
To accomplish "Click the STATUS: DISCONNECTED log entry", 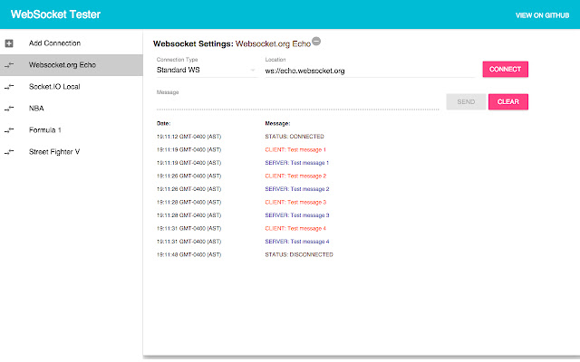I will tap(299, 255).
